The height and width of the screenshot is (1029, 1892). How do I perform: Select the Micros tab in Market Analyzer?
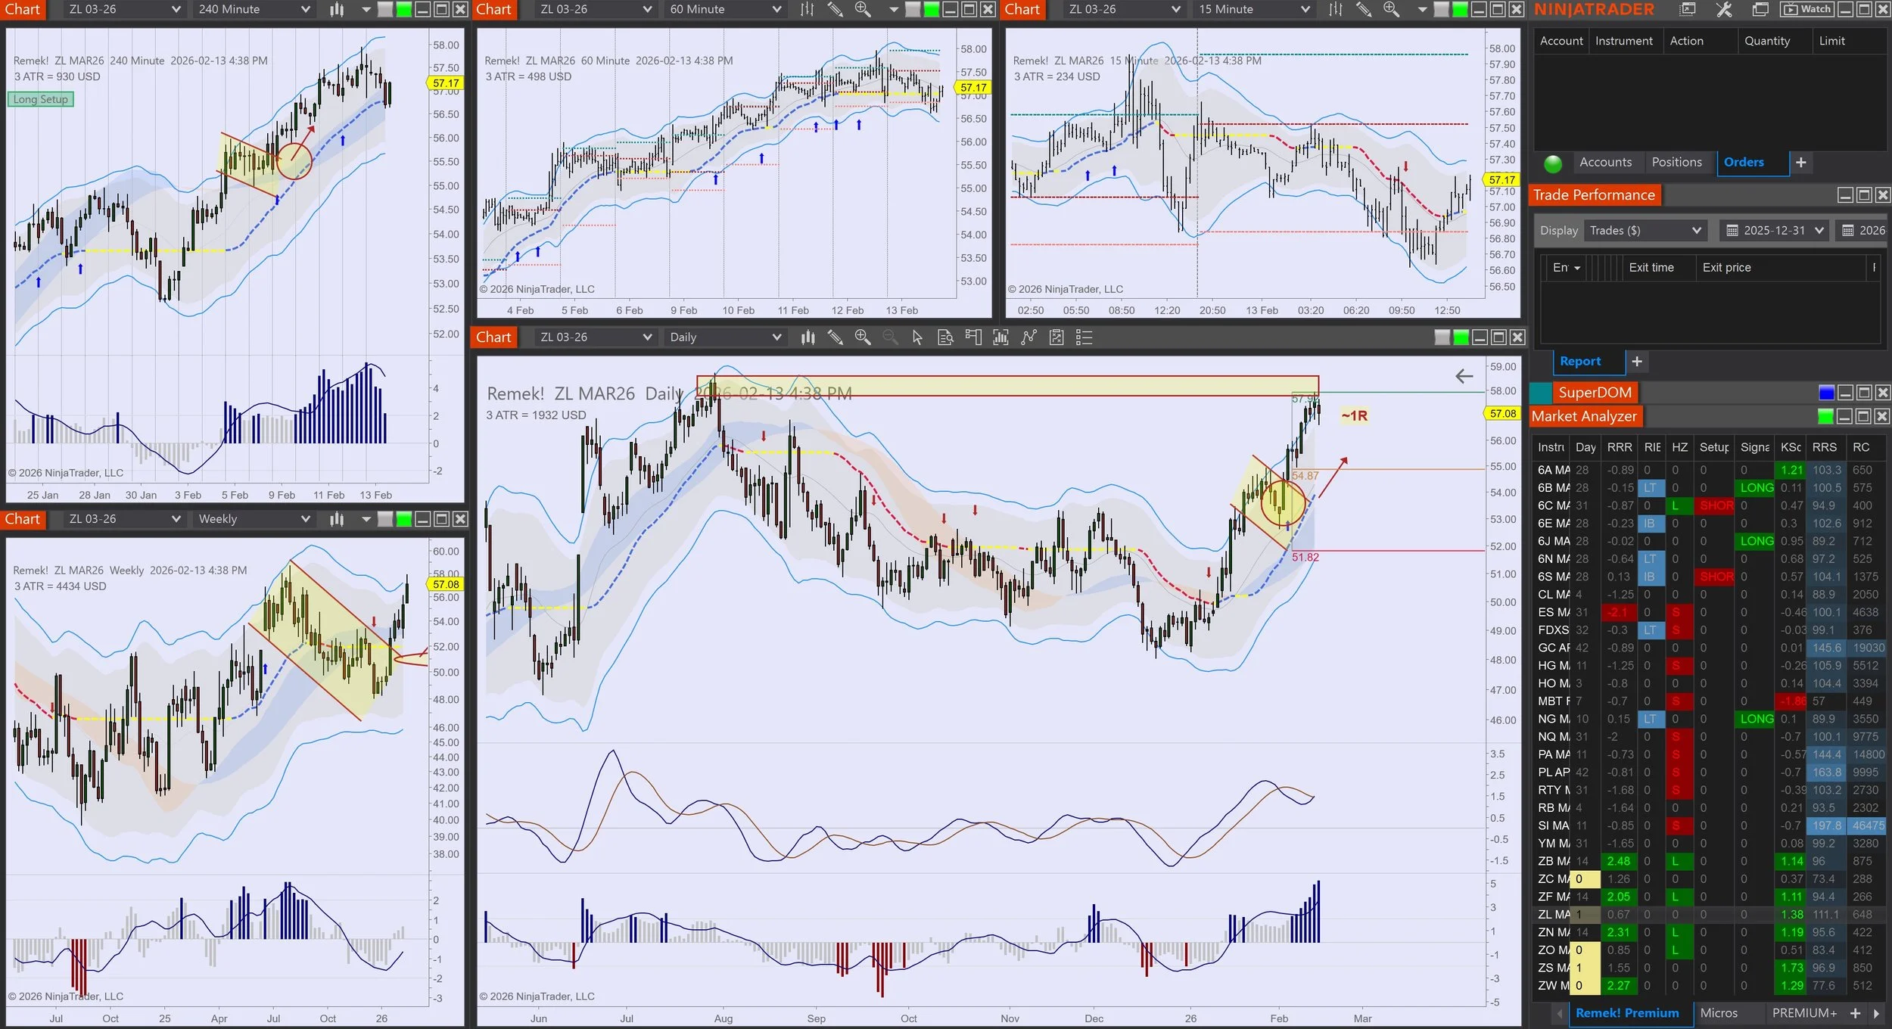(1719, 1013)
